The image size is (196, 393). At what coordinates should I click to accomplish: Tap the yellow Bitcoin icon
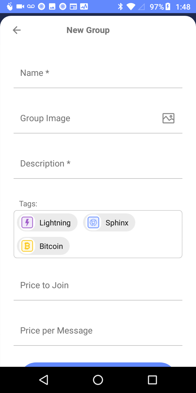[x=27, y=246]
